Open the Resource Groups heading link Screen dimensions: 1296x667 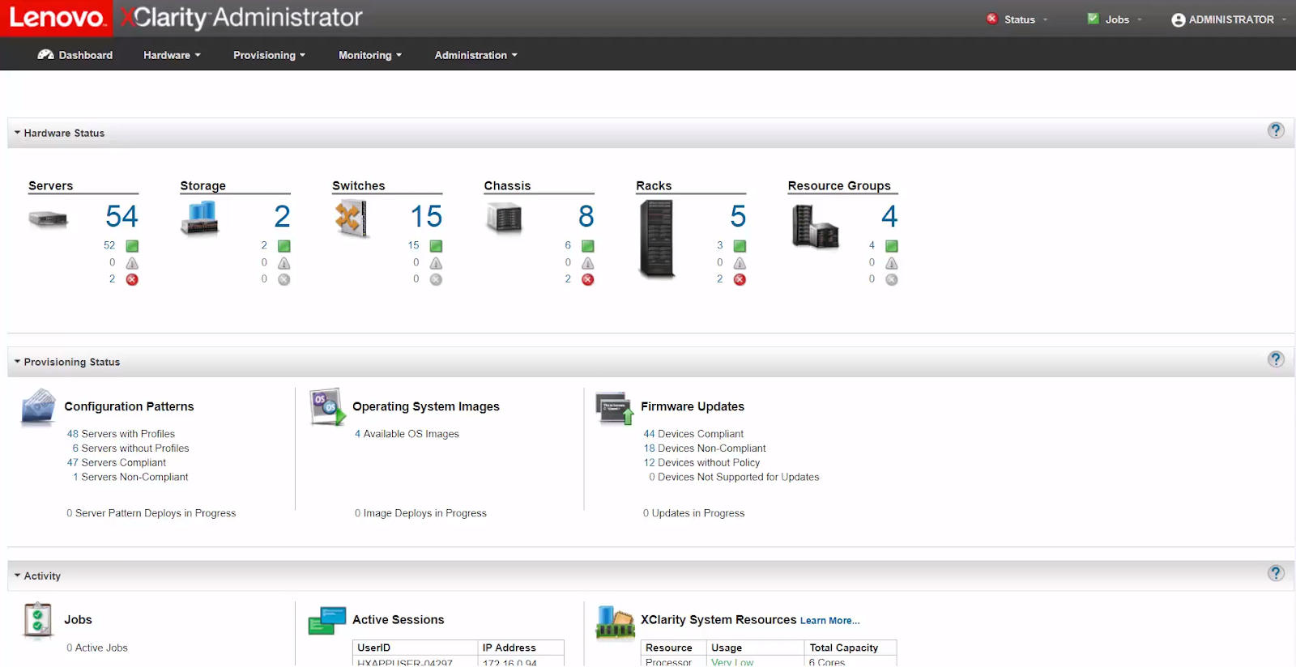(x=839, y=185)
